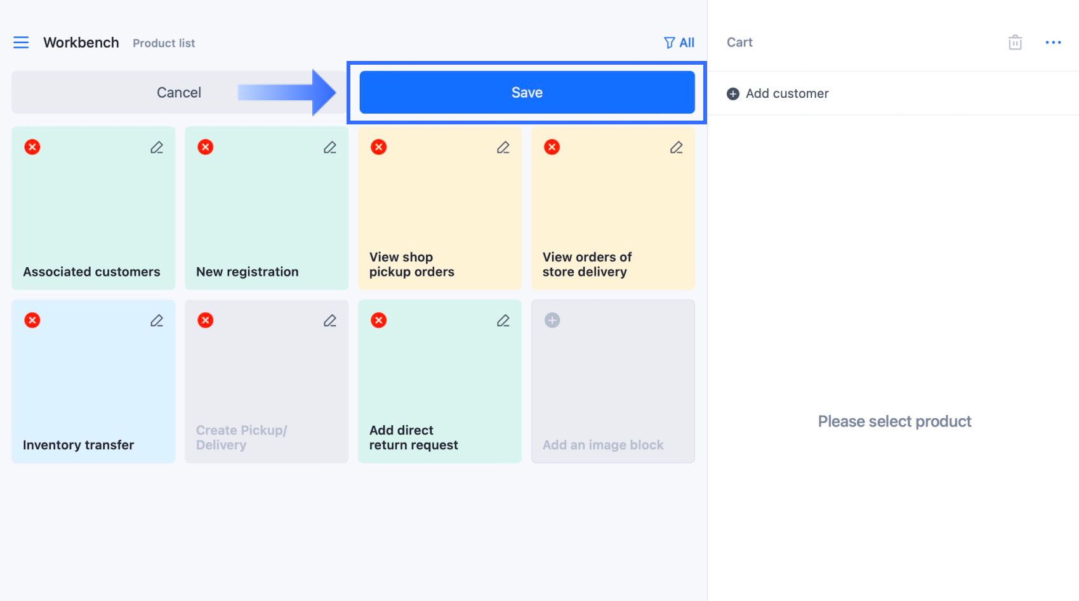Screen dimensions: 1079x601
Task: Cancel workbench editing
Action: (x=179, y=93)
